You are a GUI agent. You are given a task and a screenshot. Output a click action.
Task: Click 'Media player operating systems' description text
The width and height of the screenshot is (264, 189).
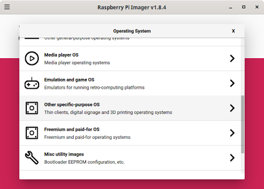coord(77,63)
